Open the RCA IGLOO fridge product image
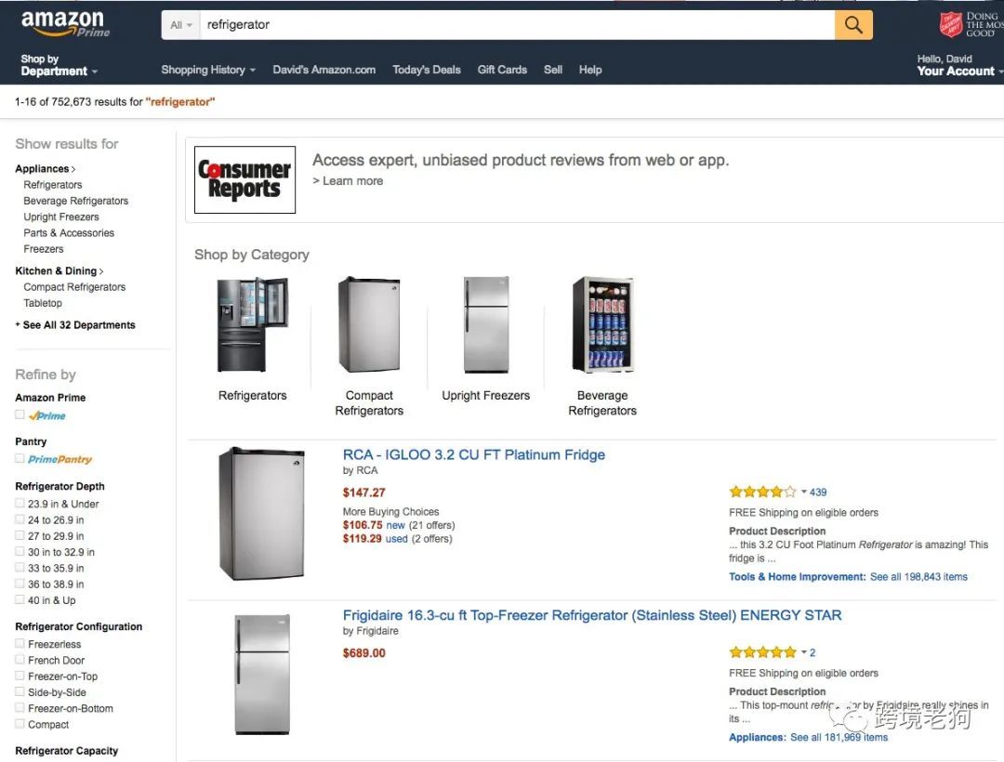The height and width of the screenshot is (762, 1004). point(261,514)
